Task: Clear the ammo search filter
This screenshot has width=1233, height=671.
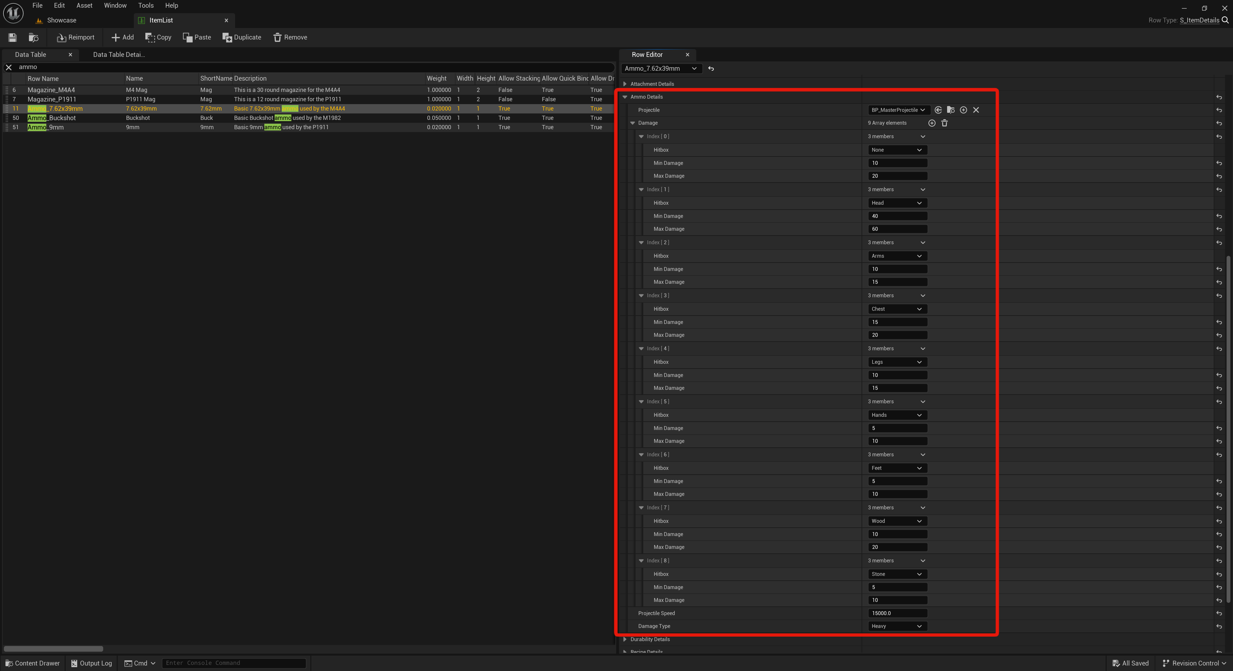Action: click(x=9, y=67)
